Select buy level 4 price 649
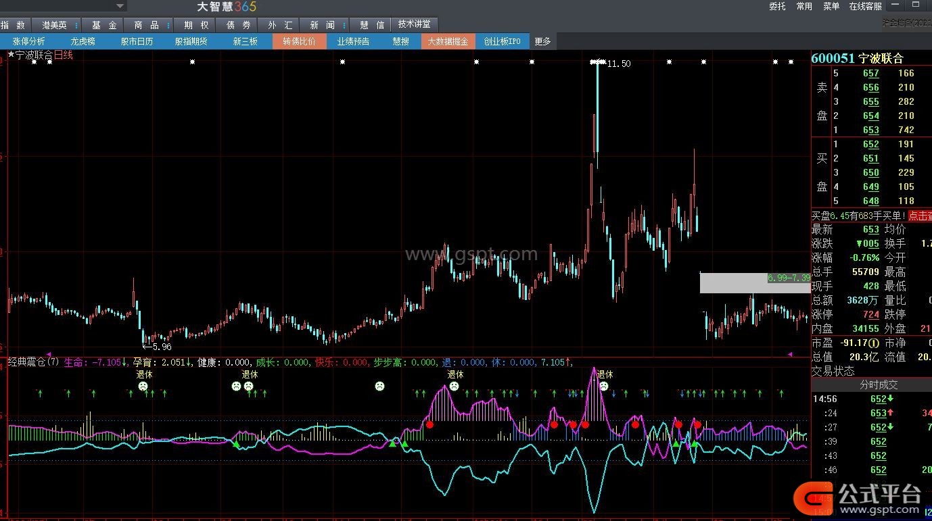The height and width of the screenshot is (521, 932). coord(871,187)
